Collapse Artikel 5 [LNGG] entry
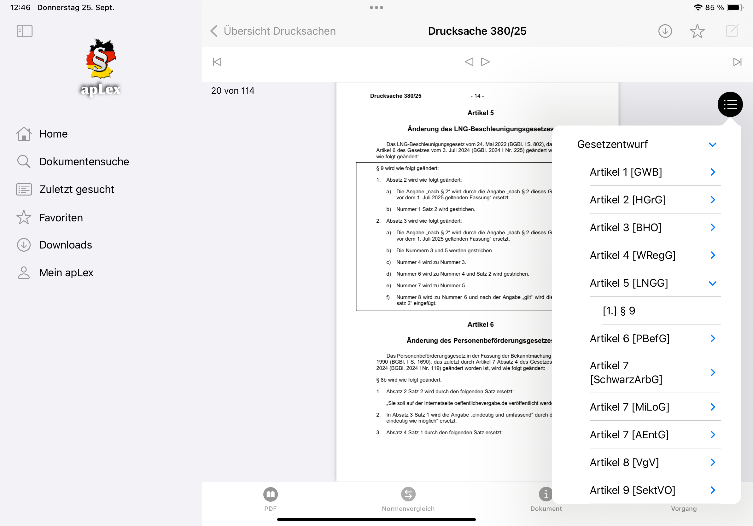The image size is (753, 526). point(712,283)
